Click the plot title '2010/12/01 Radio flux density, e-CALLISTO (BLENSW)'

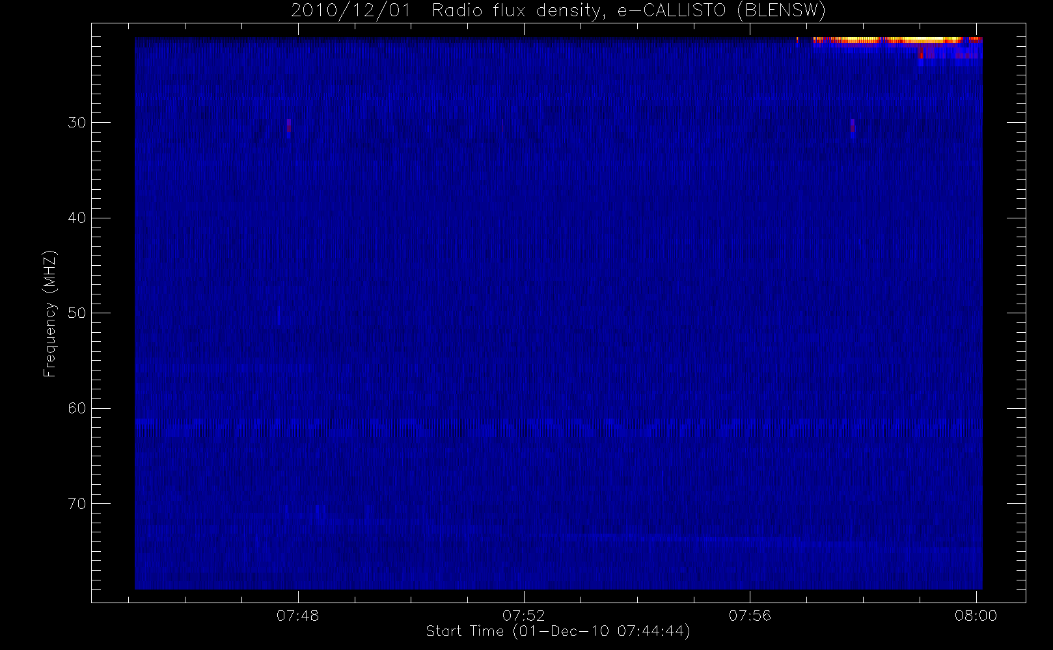tap(558, 10)
